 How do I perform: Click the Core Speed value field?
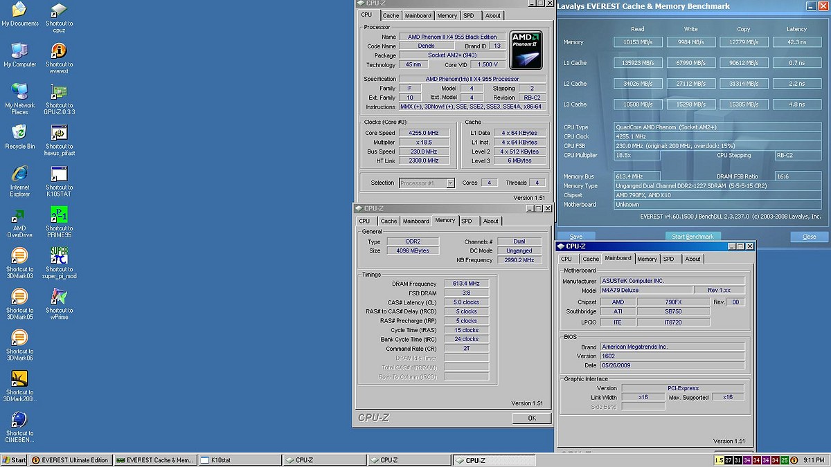click(x=424, y=133)
